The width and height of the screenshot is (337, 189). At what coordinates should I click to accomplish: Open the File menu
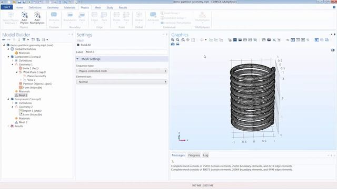(x=7, y=7)
